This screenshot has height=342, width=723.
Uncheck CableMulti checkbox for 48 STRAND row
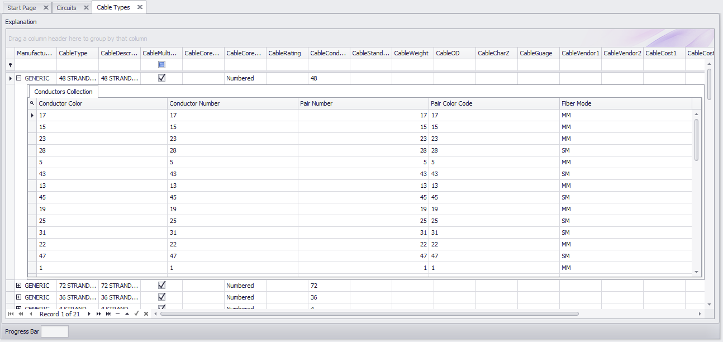click(x=161, y=78)
